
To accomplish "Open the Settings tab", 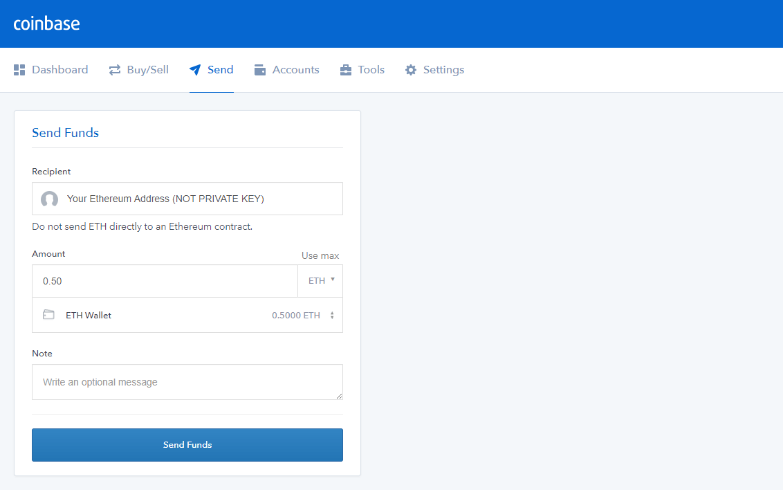I will [434, 70].
